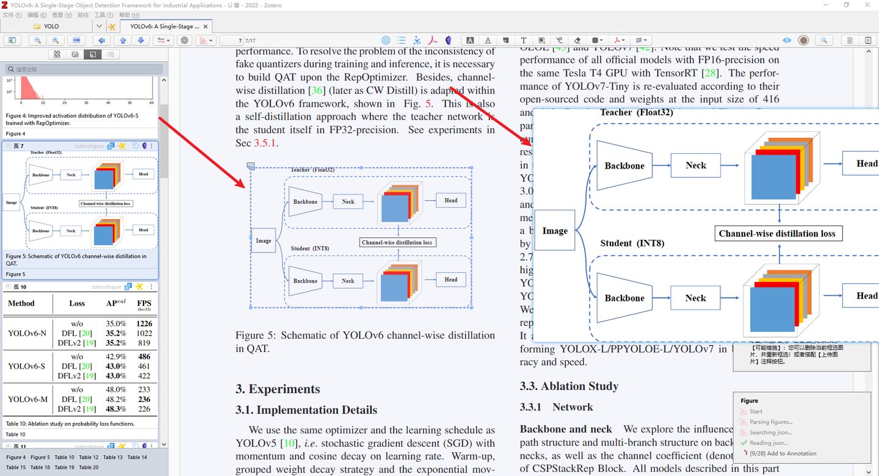The image size is (879, 476).
Task: Click the GPT assistant icon in the toolbar
Action: coord(385,40)
